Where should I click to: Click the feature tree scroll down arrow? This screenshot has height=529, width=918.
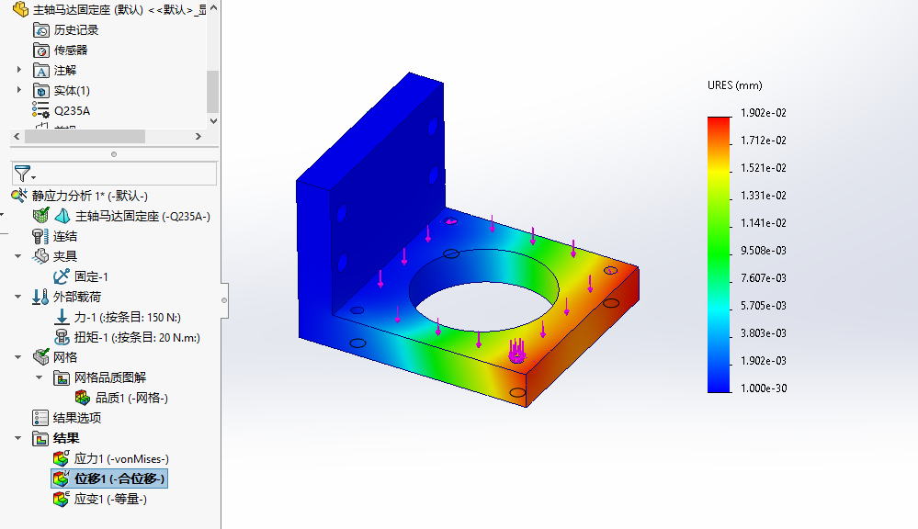(213, 121)
